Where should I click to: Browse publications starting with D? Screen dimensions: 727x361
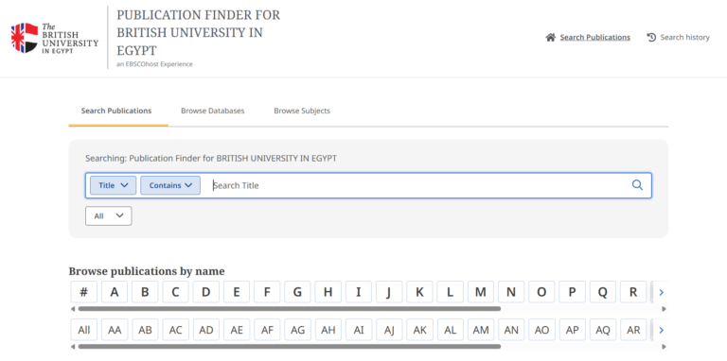click(x=205, y=292)
